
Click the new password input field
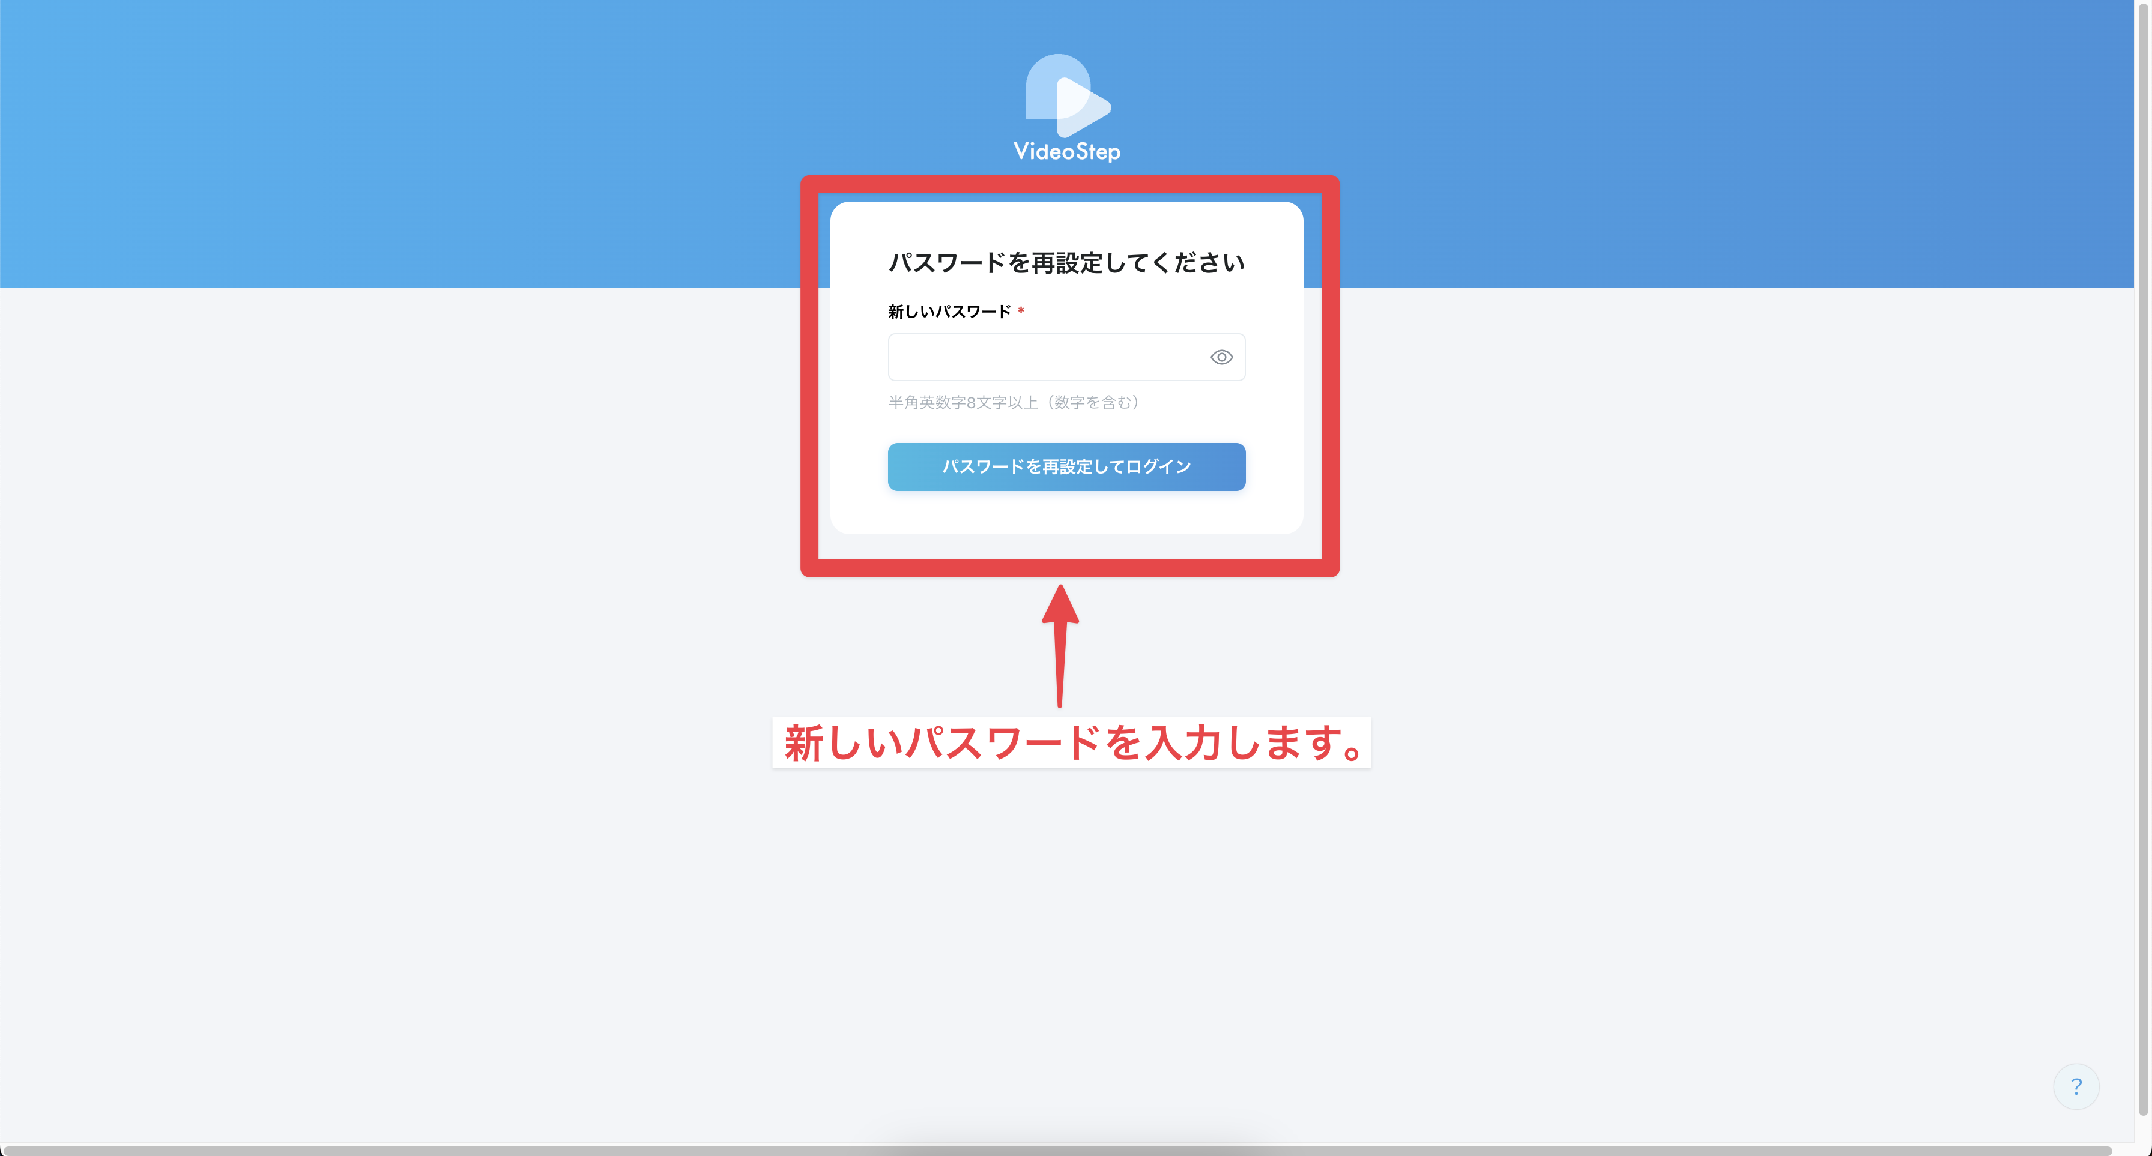click(1044, 358)
